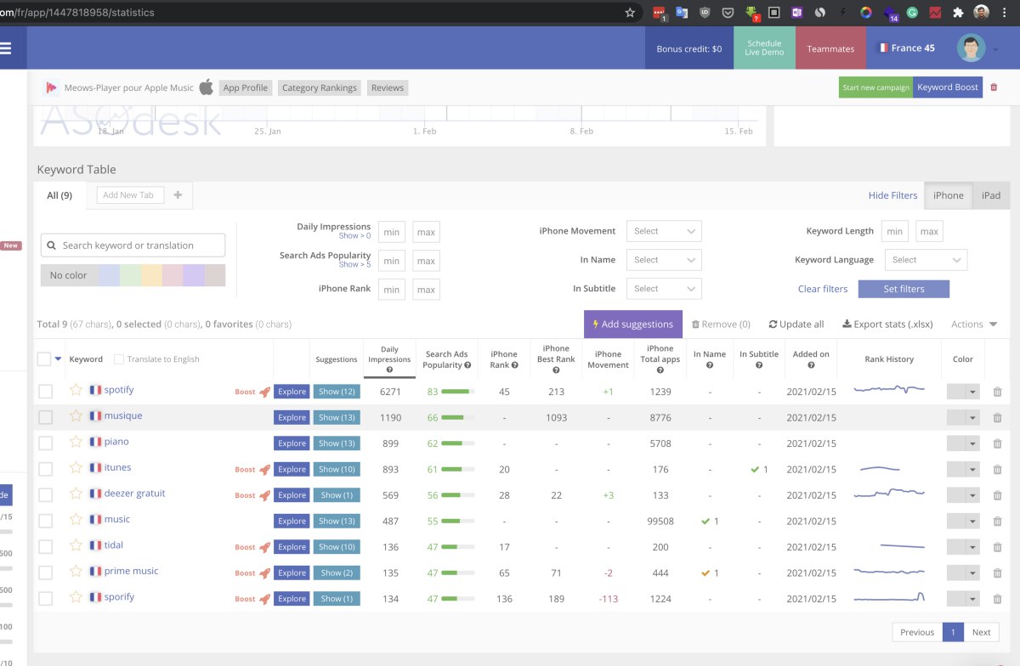This screenshot has height=666, width=1020.
Task: Show the Daily Impressions help tooltip icon
Action: (x=389, y=370)
